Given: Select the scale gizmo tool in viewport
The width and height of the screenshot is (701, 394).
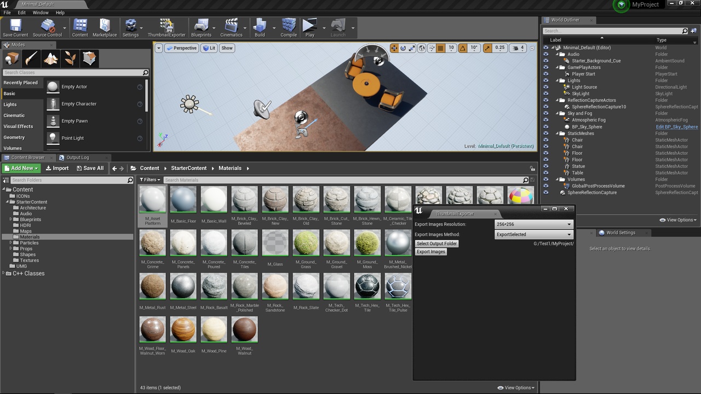Looking at the screenshot, I should coord(412,48).
